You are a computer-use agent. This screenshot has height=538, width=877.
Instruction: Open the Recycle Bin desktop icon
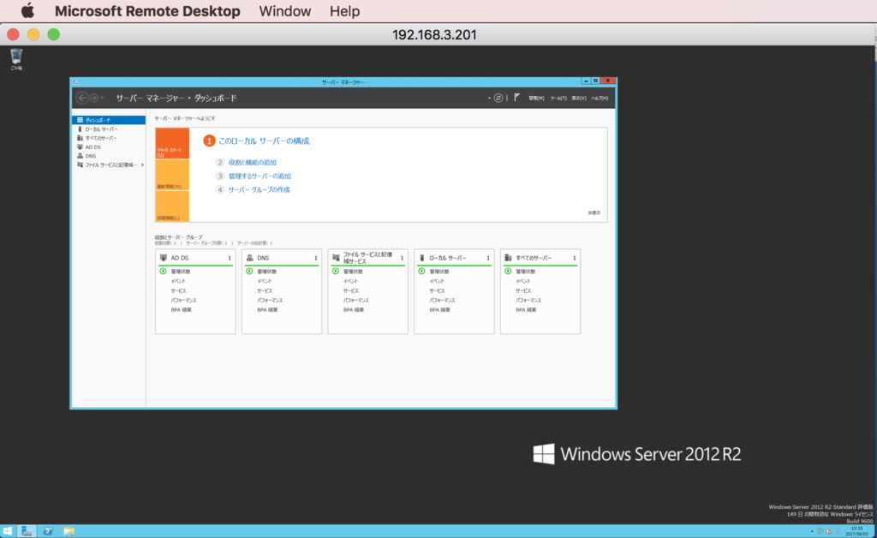click(x=16, y=59)
